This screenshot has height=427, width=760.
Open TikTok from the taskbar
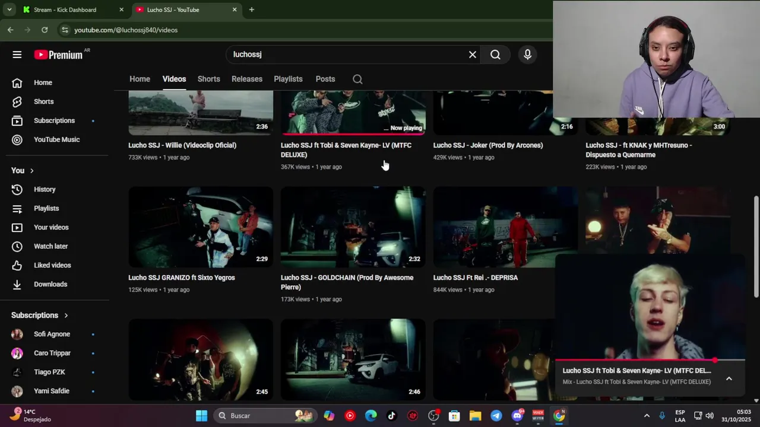(391, 416)
